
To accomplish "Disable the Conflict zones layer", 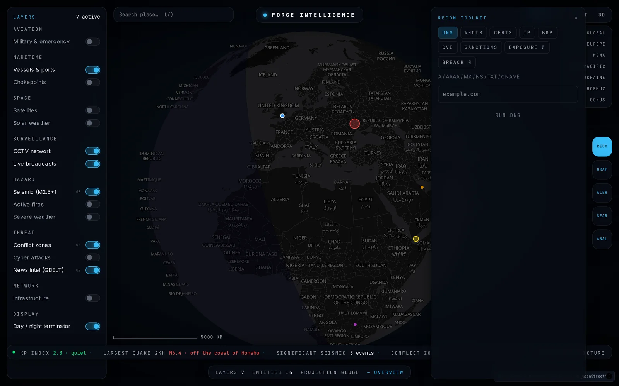I will (x=93, y=245).
